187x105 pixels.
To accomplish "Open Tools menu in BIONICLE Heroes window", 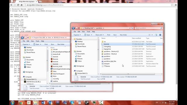I will coord(37,41).
